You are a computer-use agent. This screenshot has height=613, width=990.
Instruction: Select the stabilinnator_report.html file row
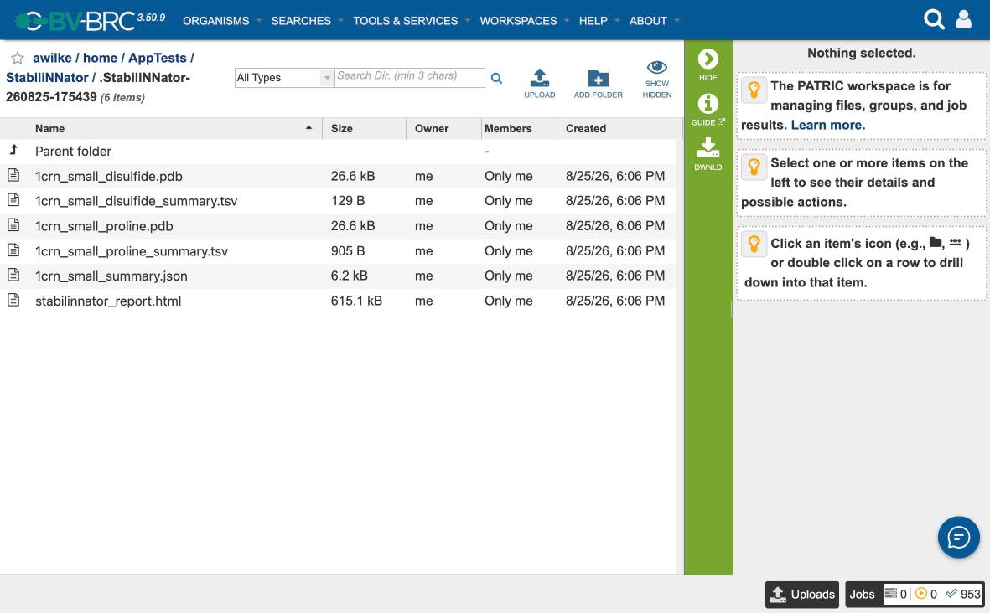pyautogui.click(x=338, y=301)
